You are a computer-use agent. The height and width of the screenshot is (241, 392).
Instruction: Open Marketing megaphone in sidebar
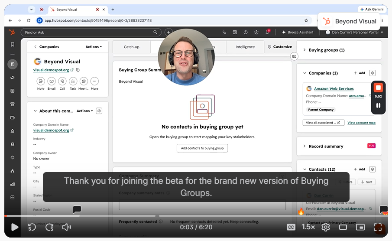tap(13, 78)
